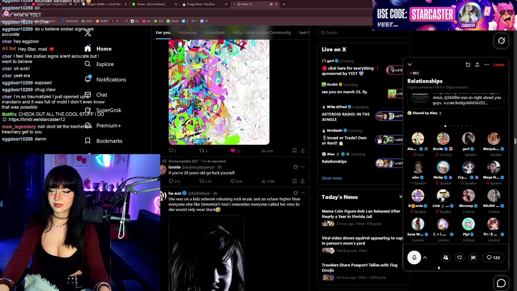517x291 pixels.
Task: Repost lonnie's post with 1.3K reposts
Action: coord(206,181)
